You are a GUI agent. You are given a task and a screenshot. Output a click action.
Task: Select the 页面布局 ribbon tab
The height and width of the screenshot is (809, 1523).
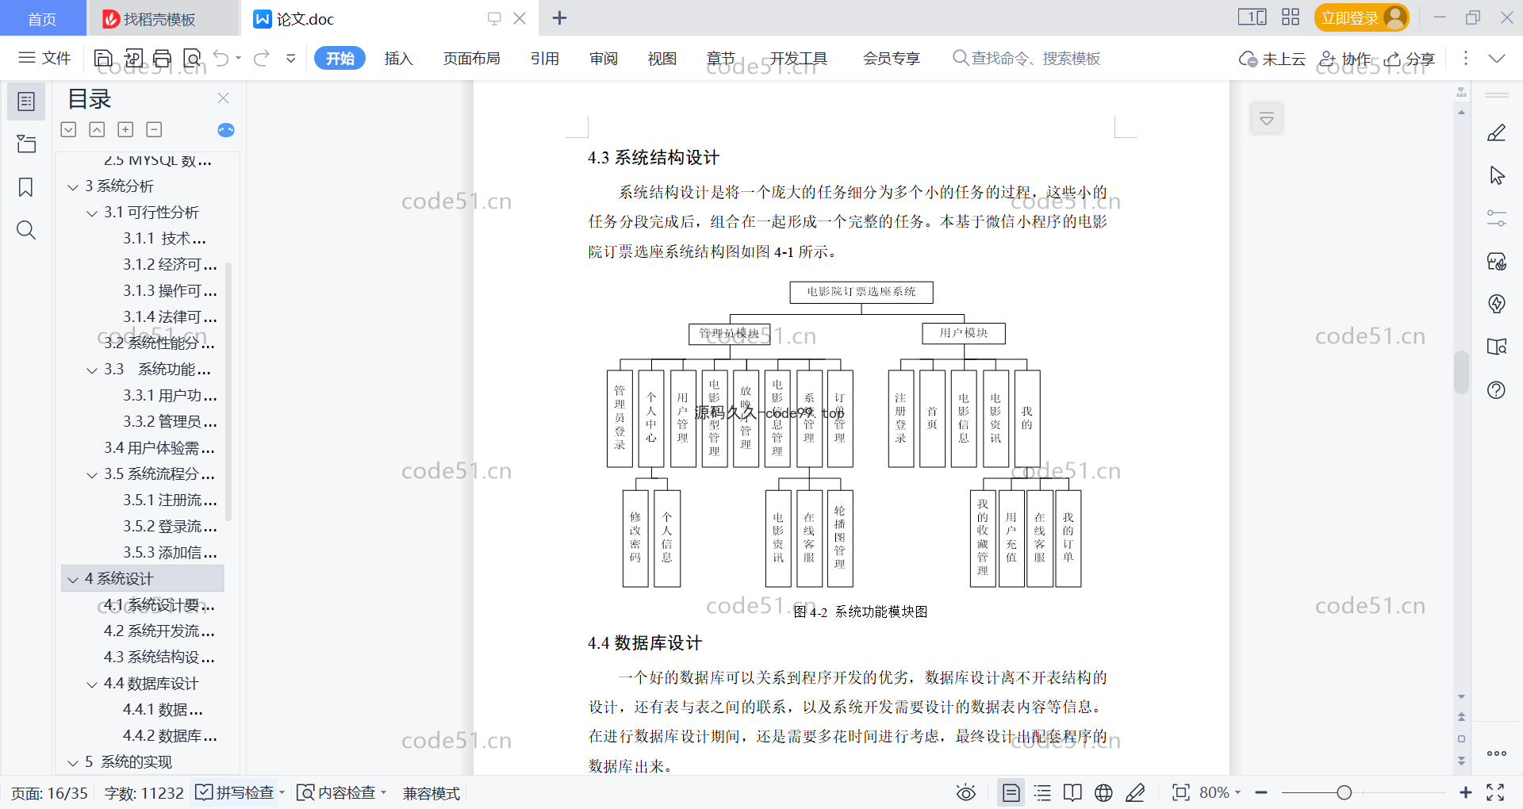pos(471,58)
